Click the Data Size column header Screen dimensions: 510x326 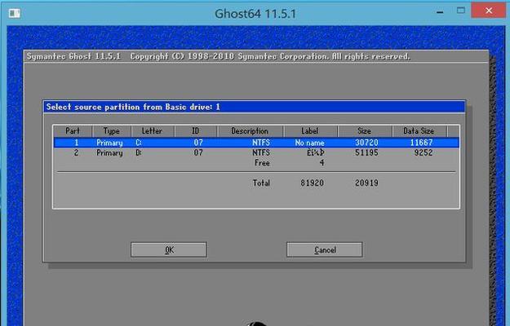pos(419,131)
